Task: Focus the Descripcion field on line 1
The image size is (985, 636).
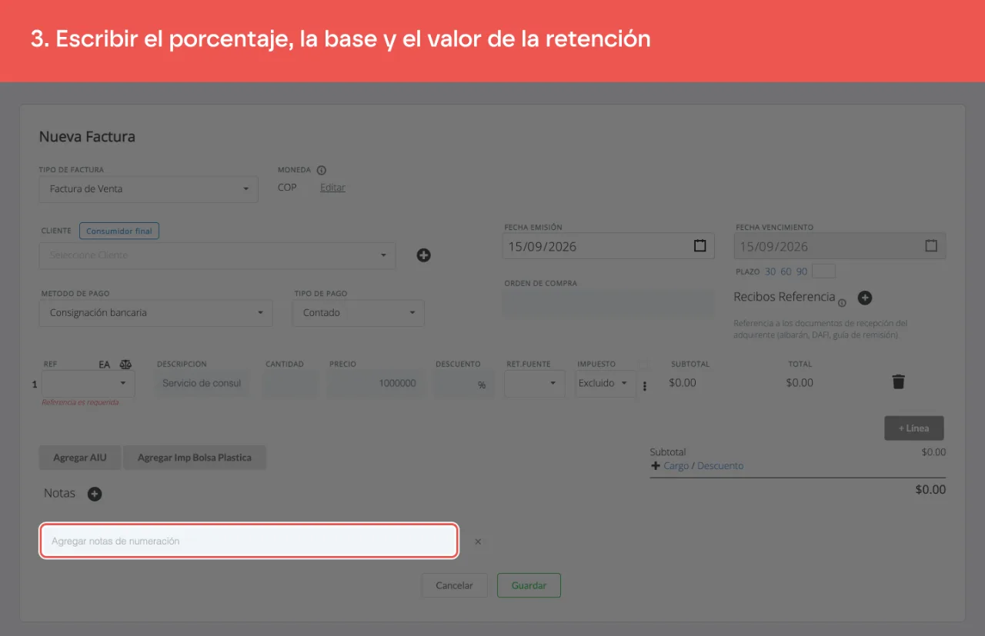Action: (202, 383)
